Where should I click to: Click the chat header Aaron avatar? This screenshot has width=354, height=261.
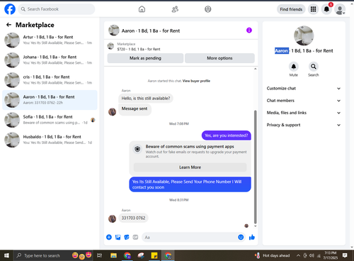tap(114, 30)
